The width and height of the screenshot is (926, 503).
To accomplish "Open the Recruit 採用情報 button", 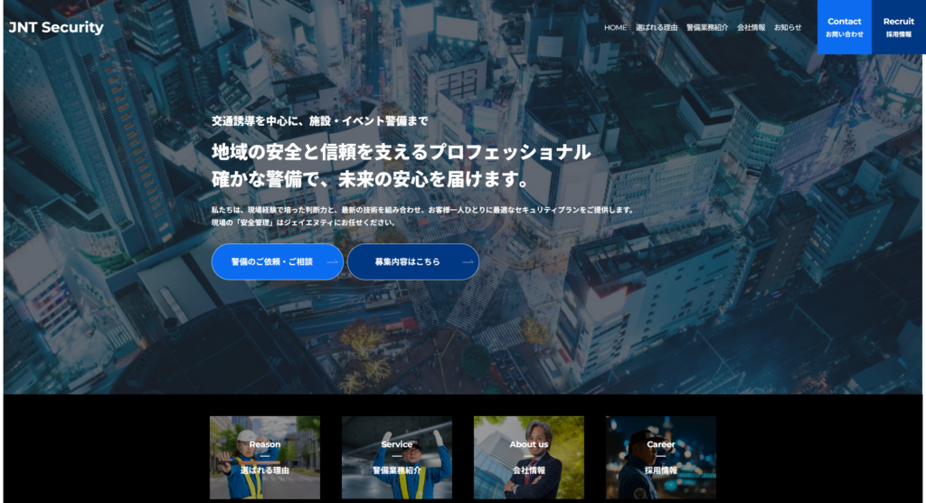I will tap(899, 27).
